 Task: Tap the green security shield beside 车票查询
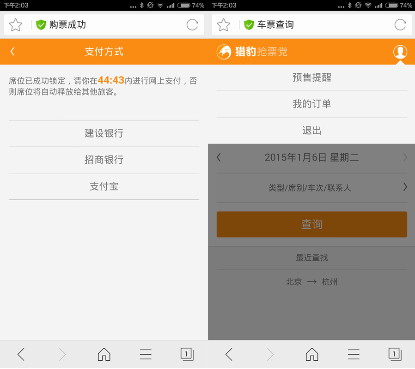pos(249,25)
